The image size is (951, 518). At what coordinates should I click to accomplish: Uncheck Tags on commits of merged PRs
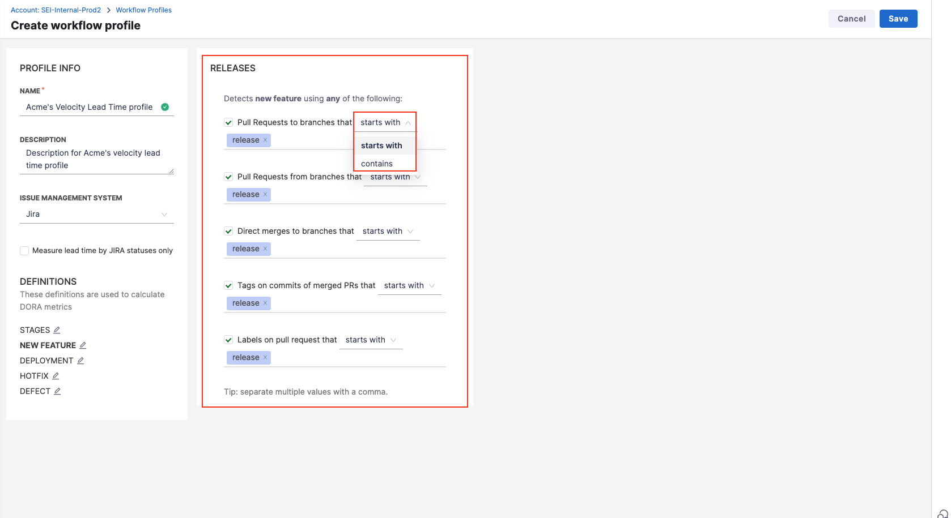[x=228, y=285]
